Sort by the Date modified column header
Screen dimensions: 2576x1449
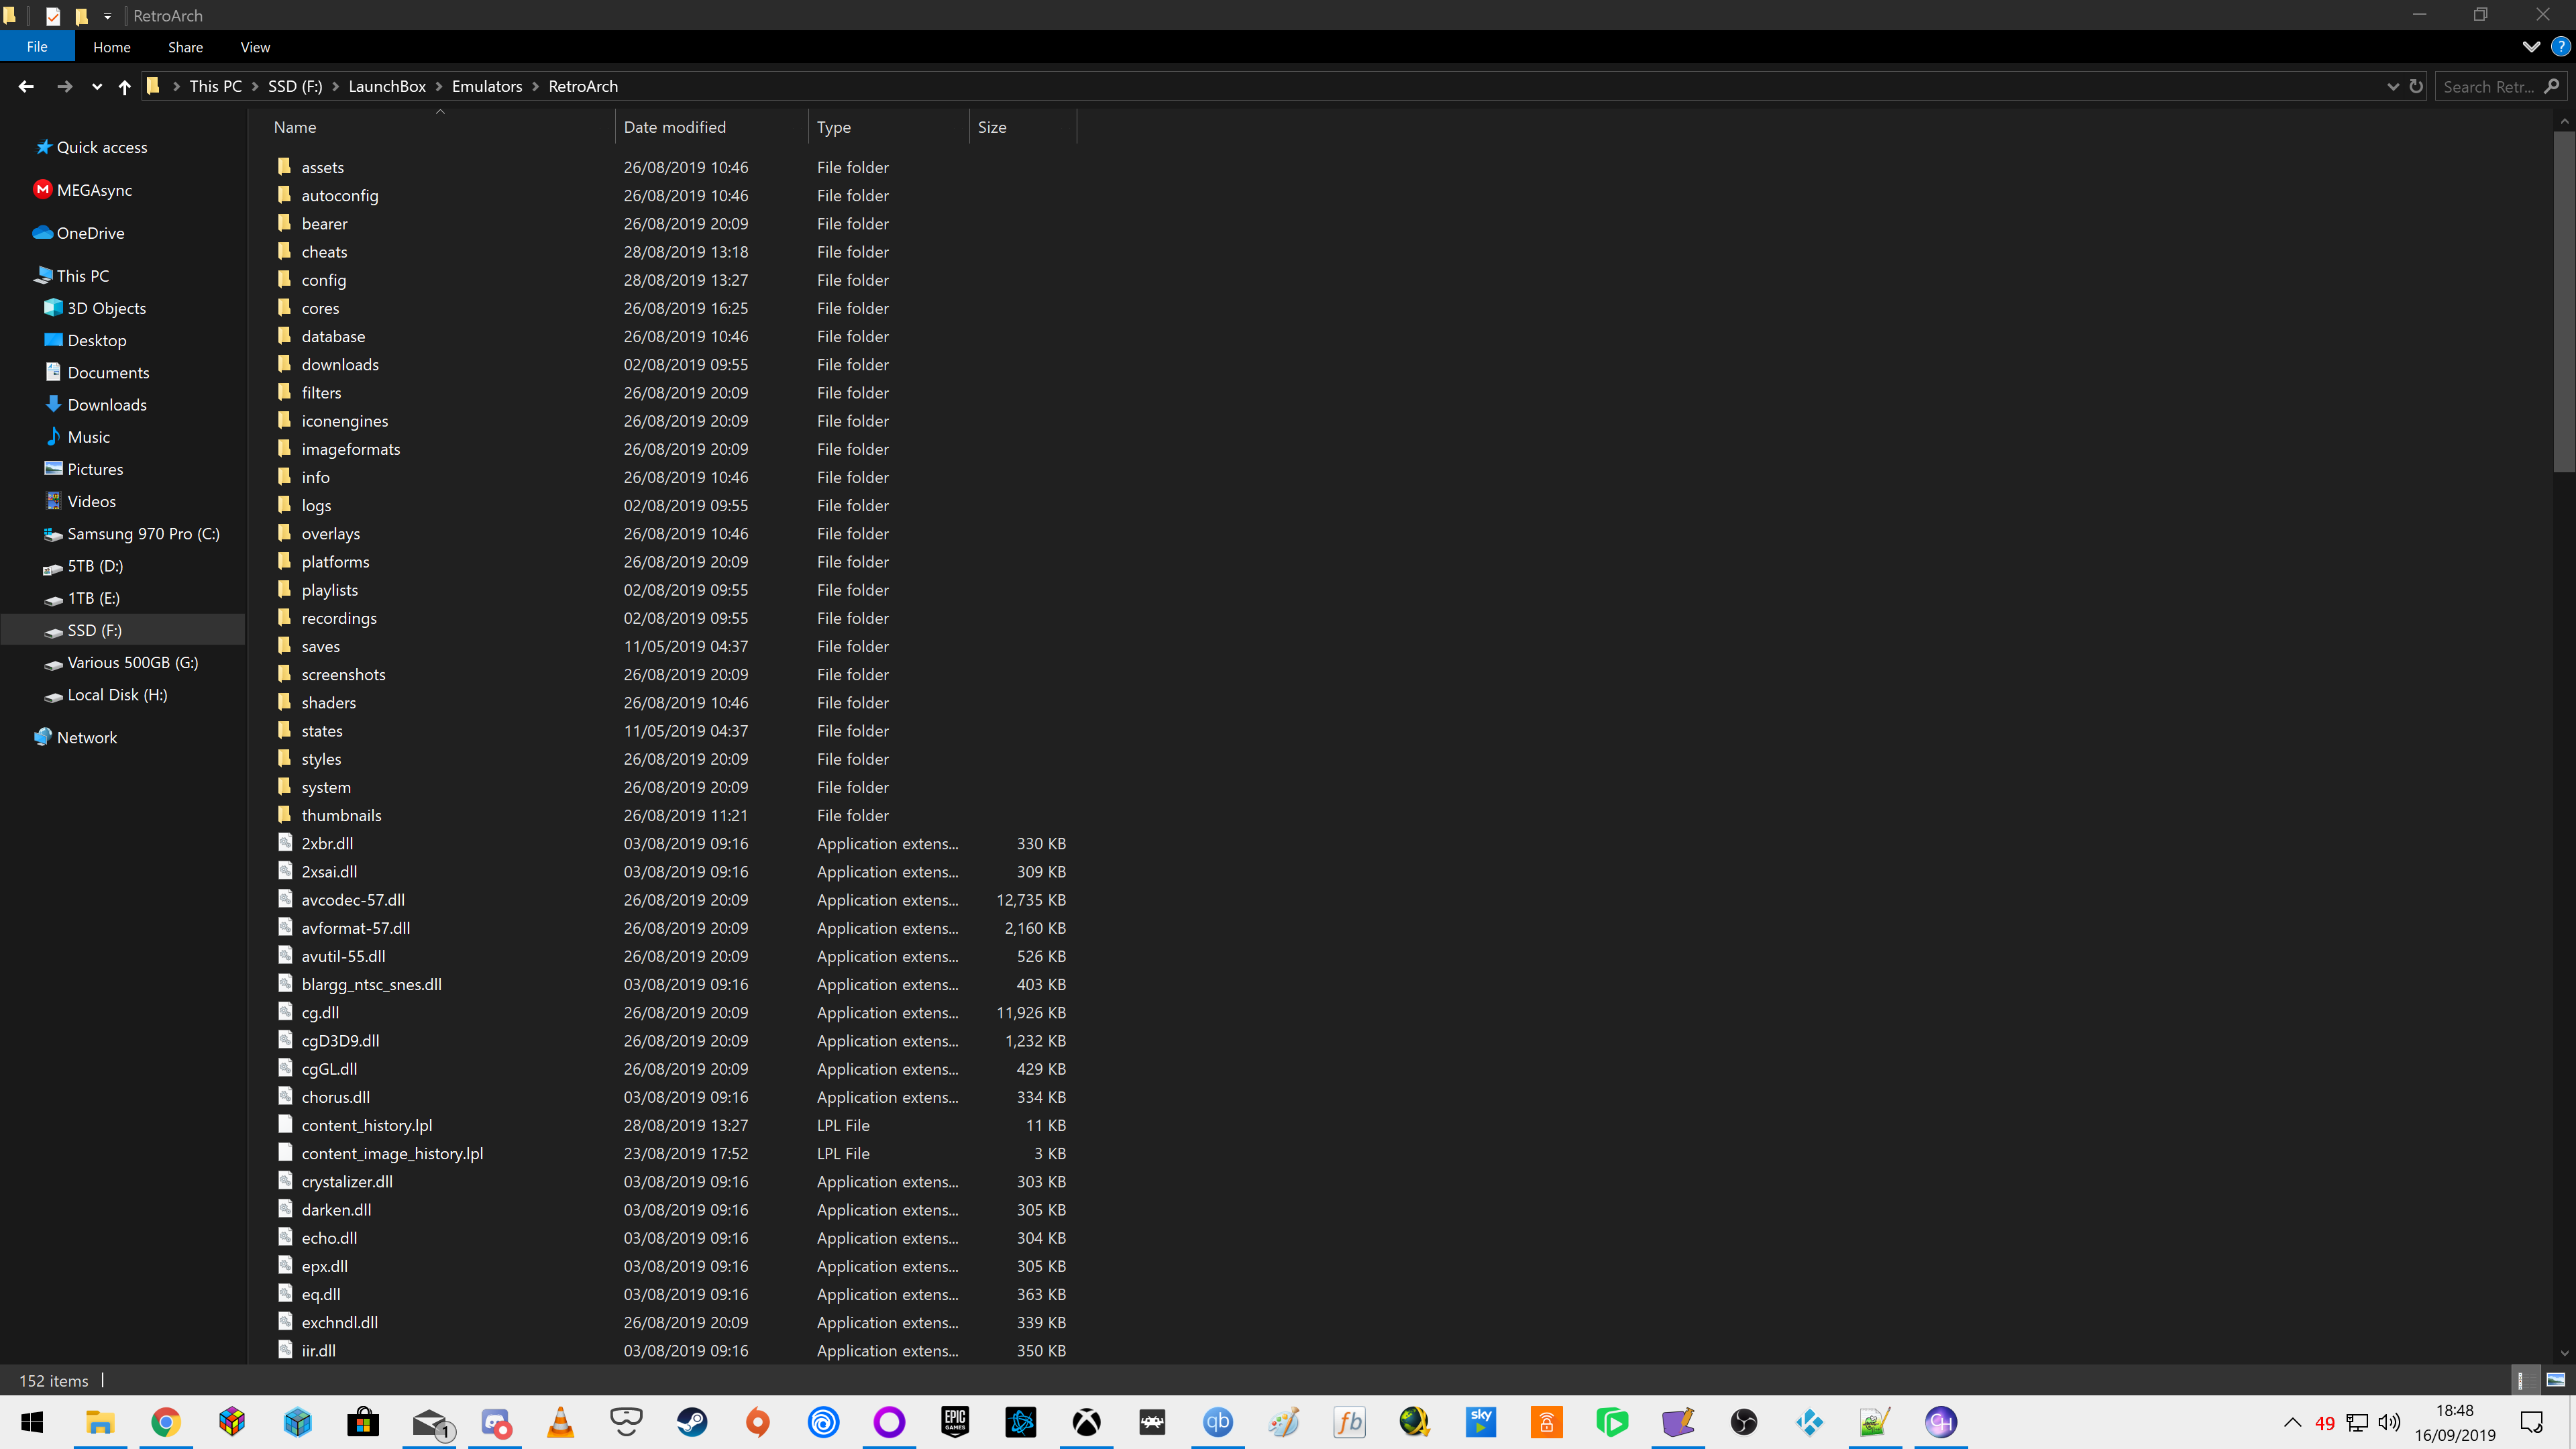point(711,127)
